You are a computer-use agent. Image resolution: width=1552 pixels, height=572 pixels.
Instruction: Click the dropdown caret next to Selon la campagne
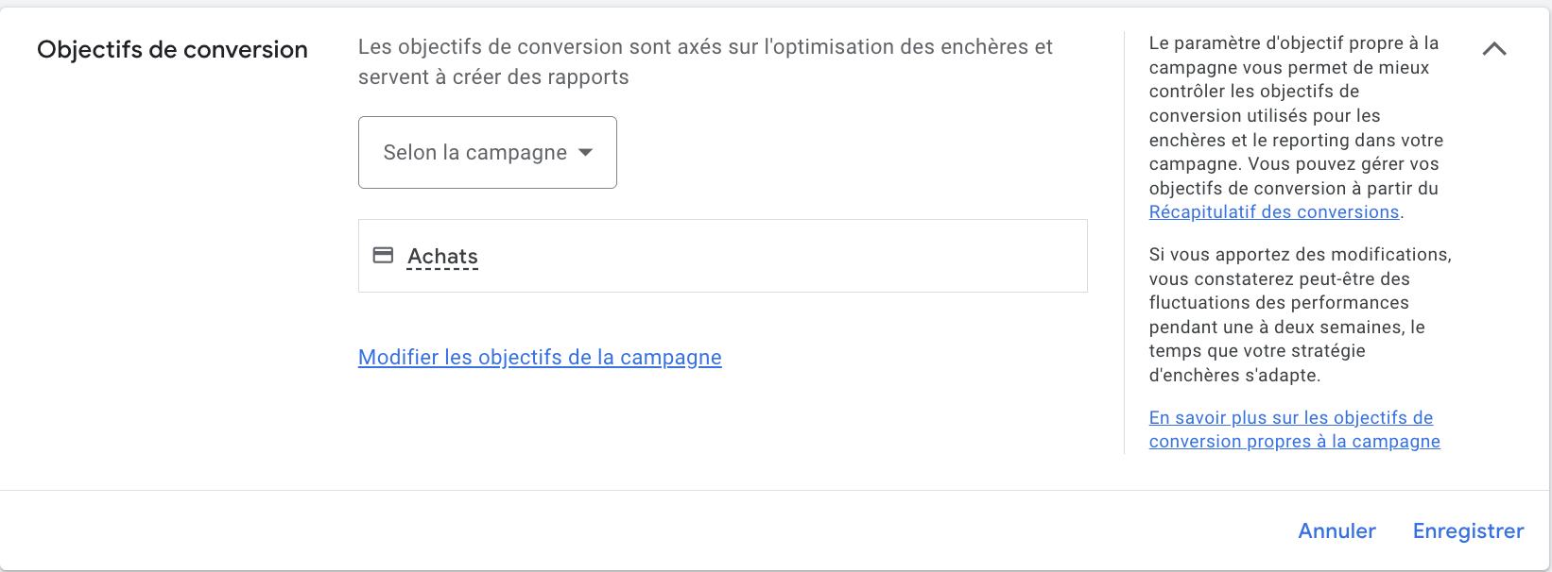click(586, 152)
